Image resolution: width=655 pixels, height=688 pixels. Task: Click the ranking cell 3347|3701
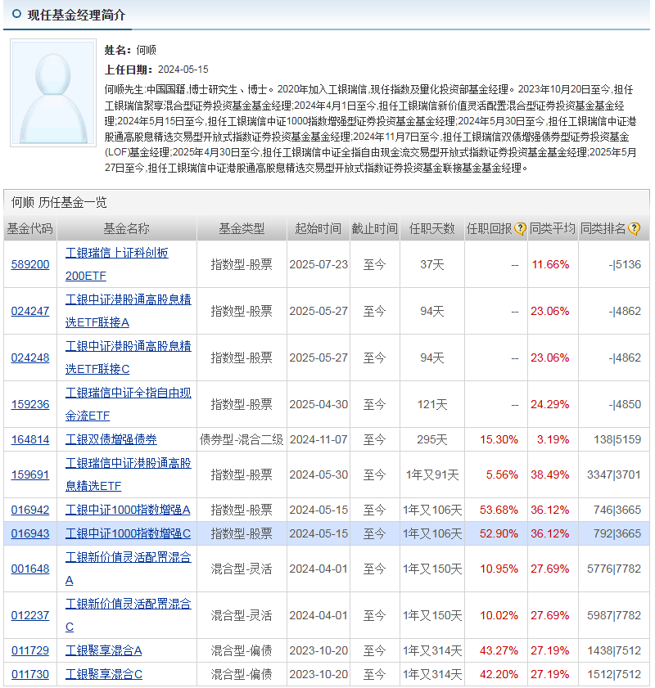(614, 474)
